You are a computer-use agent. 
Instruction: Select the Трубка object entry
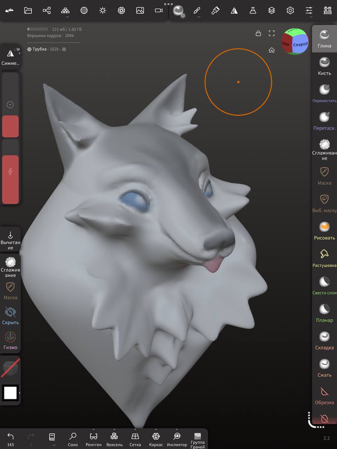(x=39, y=49)
